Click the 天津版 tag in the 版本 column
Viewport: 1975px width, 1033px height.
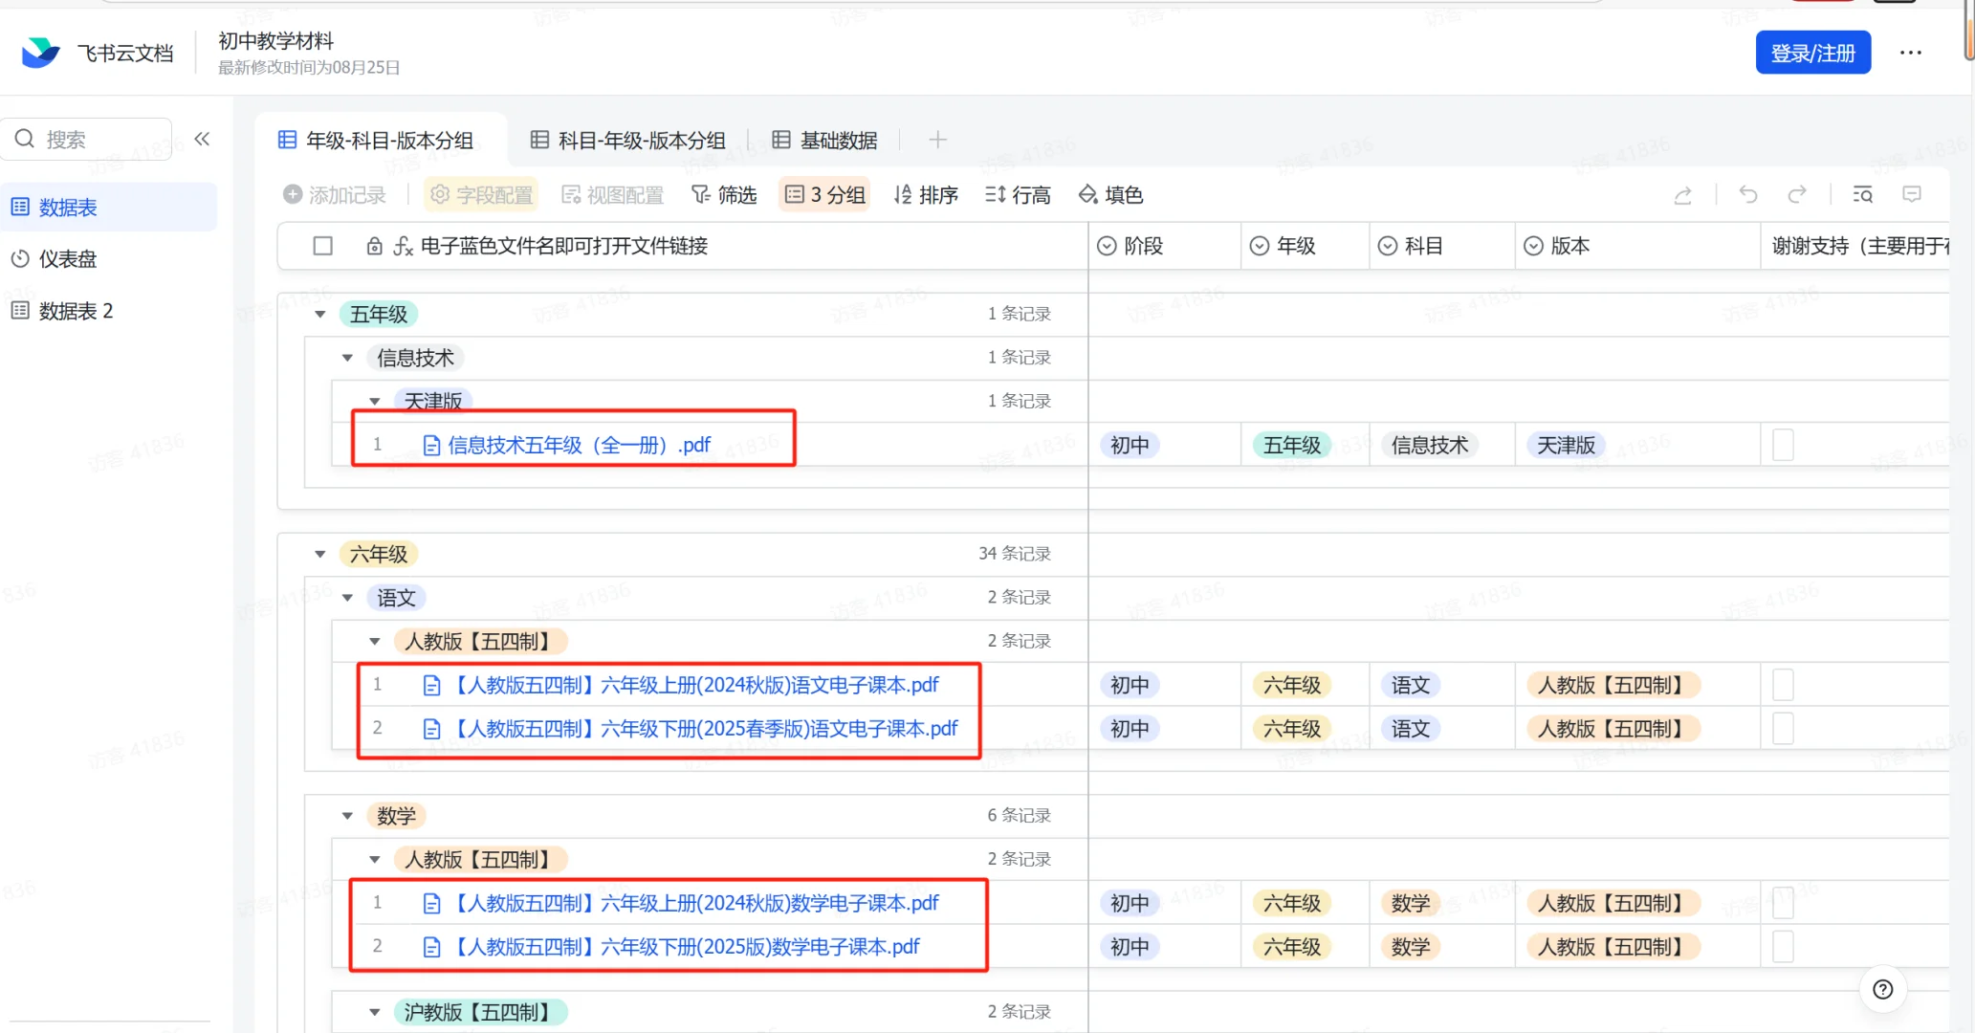tap(1566, 445)
